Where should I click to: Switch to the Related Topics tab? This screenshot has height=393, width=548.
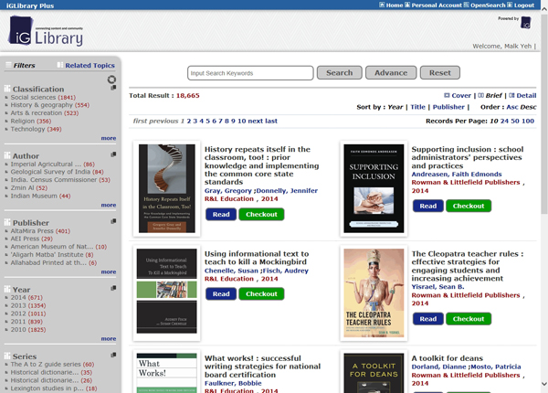(90, 66)
